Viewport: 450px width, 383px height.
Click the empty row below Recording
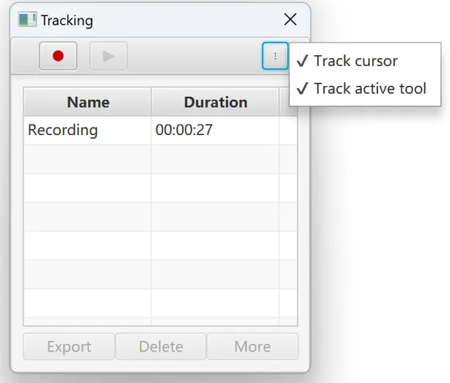[161, 159]
